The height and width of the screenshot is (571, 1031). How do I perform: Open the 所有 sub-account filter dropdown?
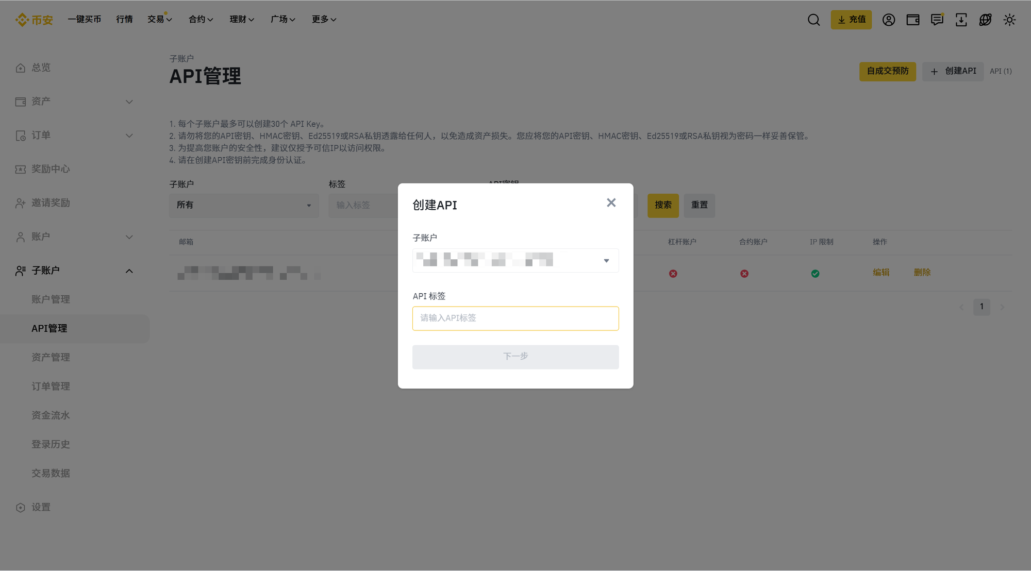(x=243, y=205)
